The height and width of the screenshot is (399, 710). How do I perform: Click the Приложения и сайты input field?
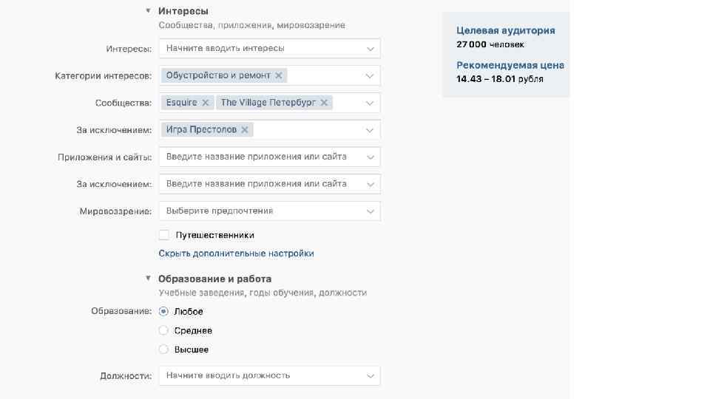click(259, 157)
